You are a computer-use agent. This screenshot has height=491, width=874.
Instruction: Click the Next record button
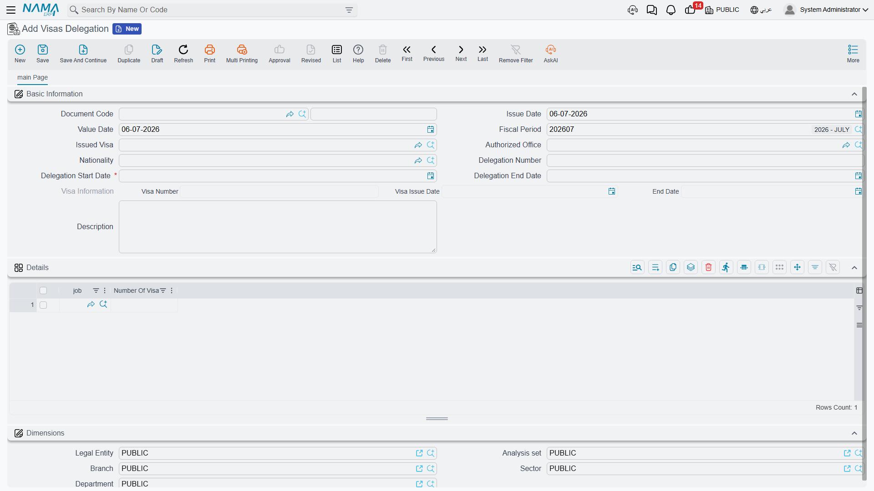pyautogui.click(x=461, y=53)
